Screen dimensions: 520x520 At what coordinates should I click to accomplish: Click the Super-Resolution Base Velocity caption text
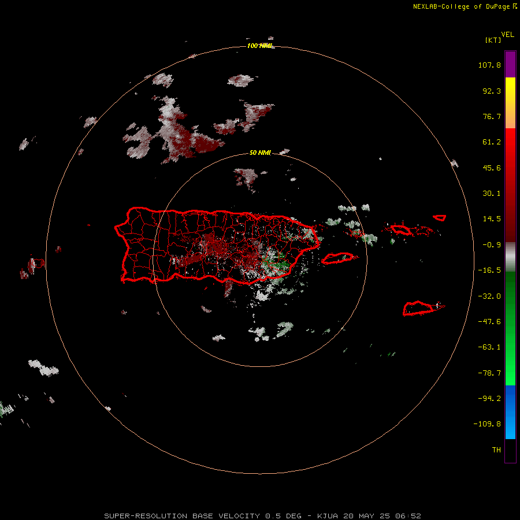262,516
